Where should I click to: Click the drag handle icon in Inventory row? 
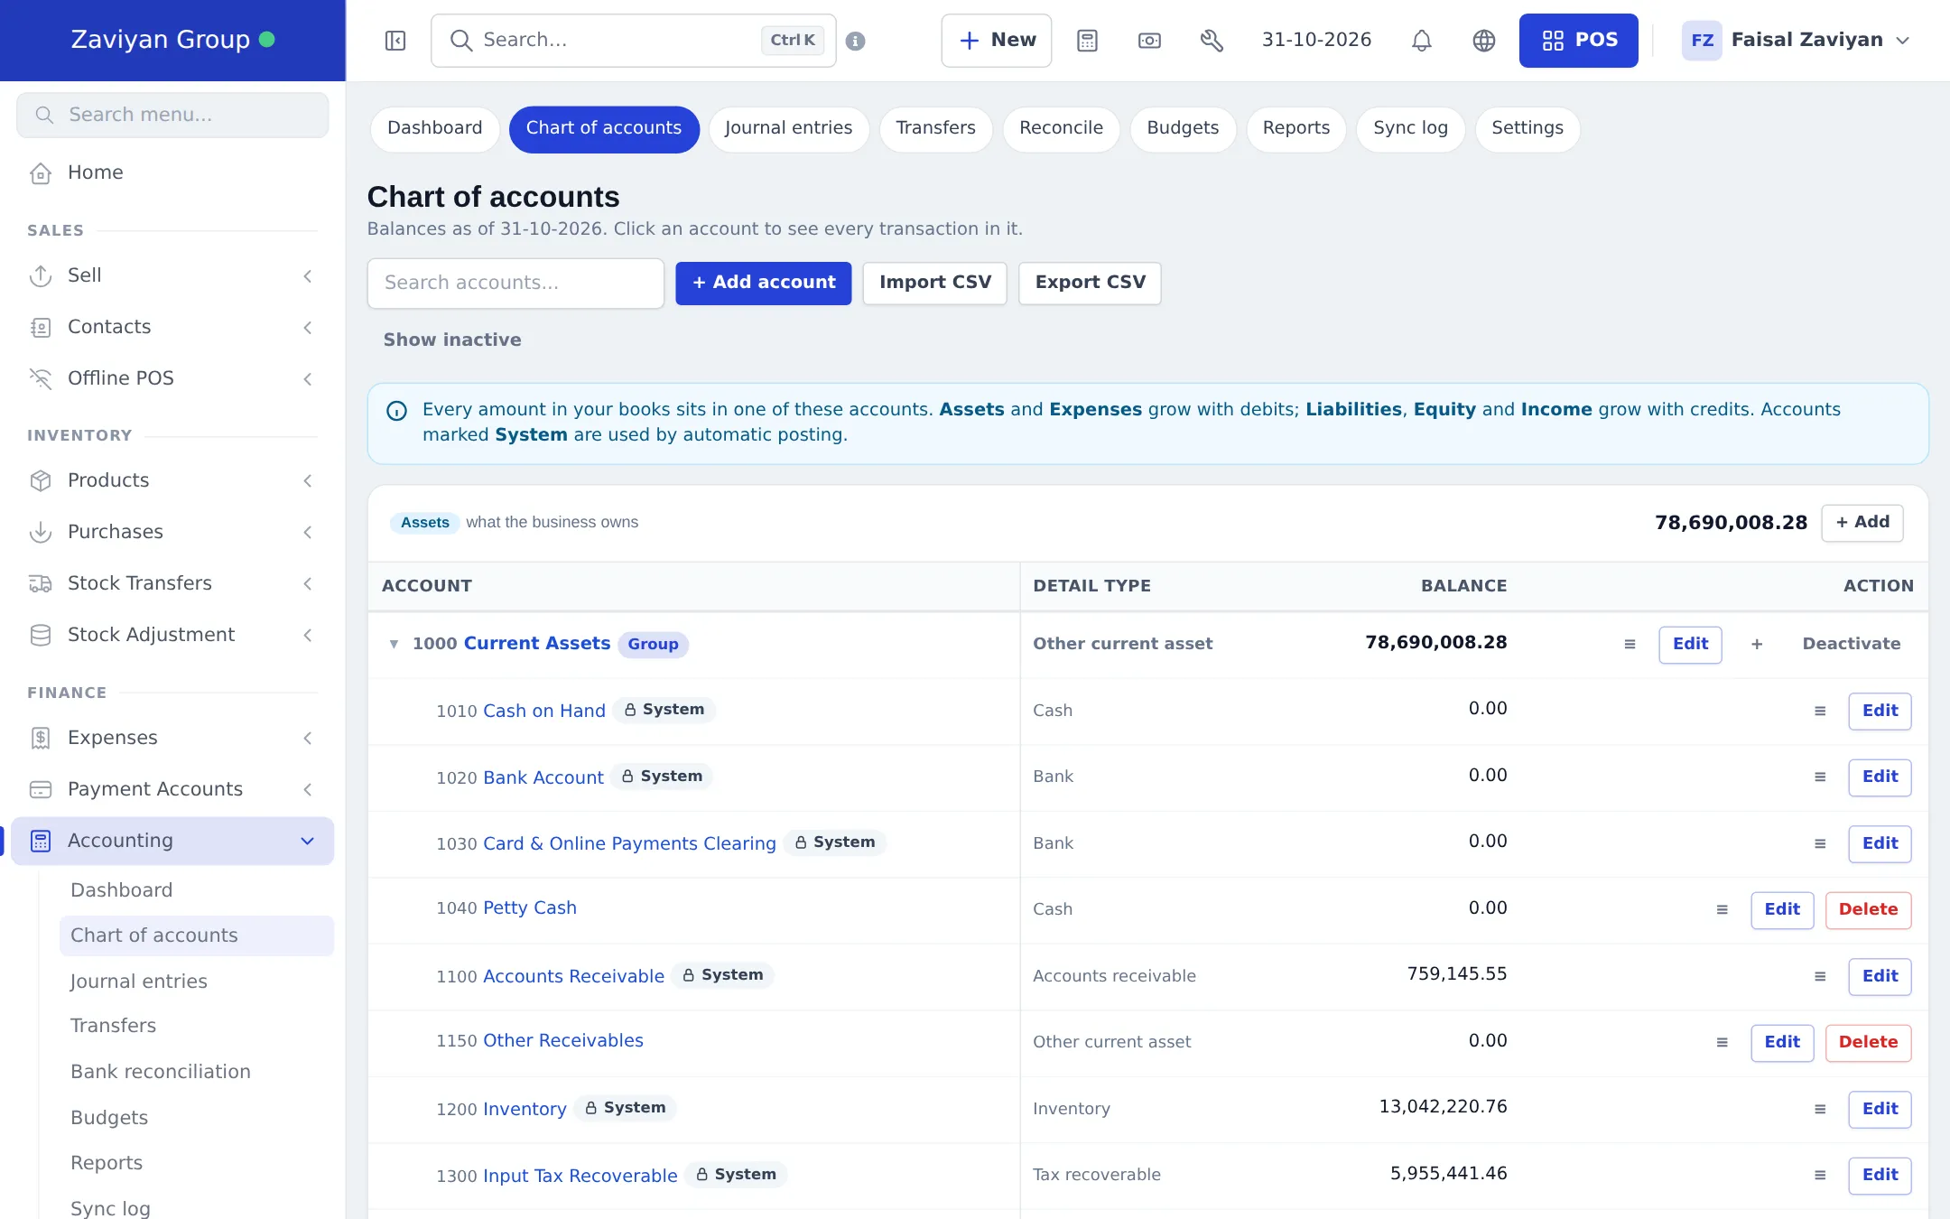tap(1820, 1109)
